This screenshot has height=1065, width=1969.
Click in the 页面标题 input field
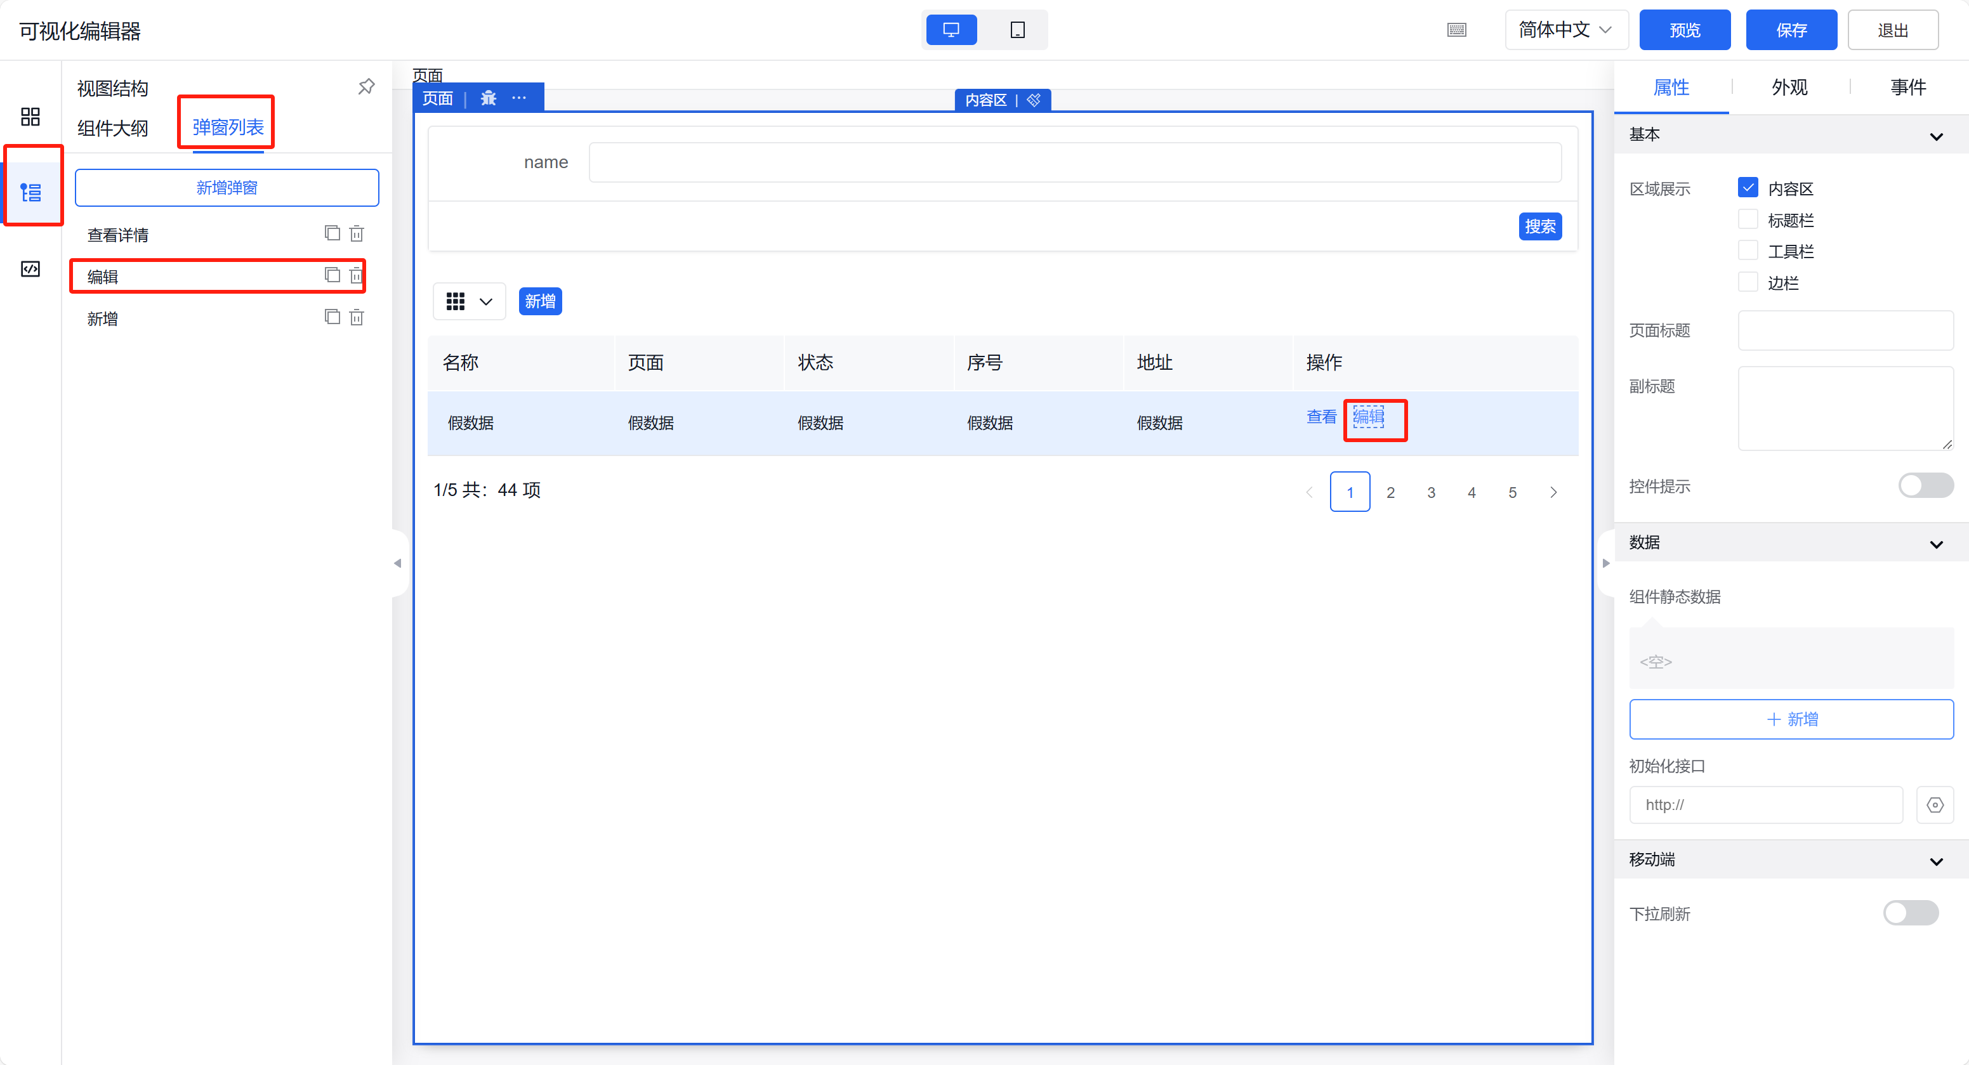[x=1845, y=331]
